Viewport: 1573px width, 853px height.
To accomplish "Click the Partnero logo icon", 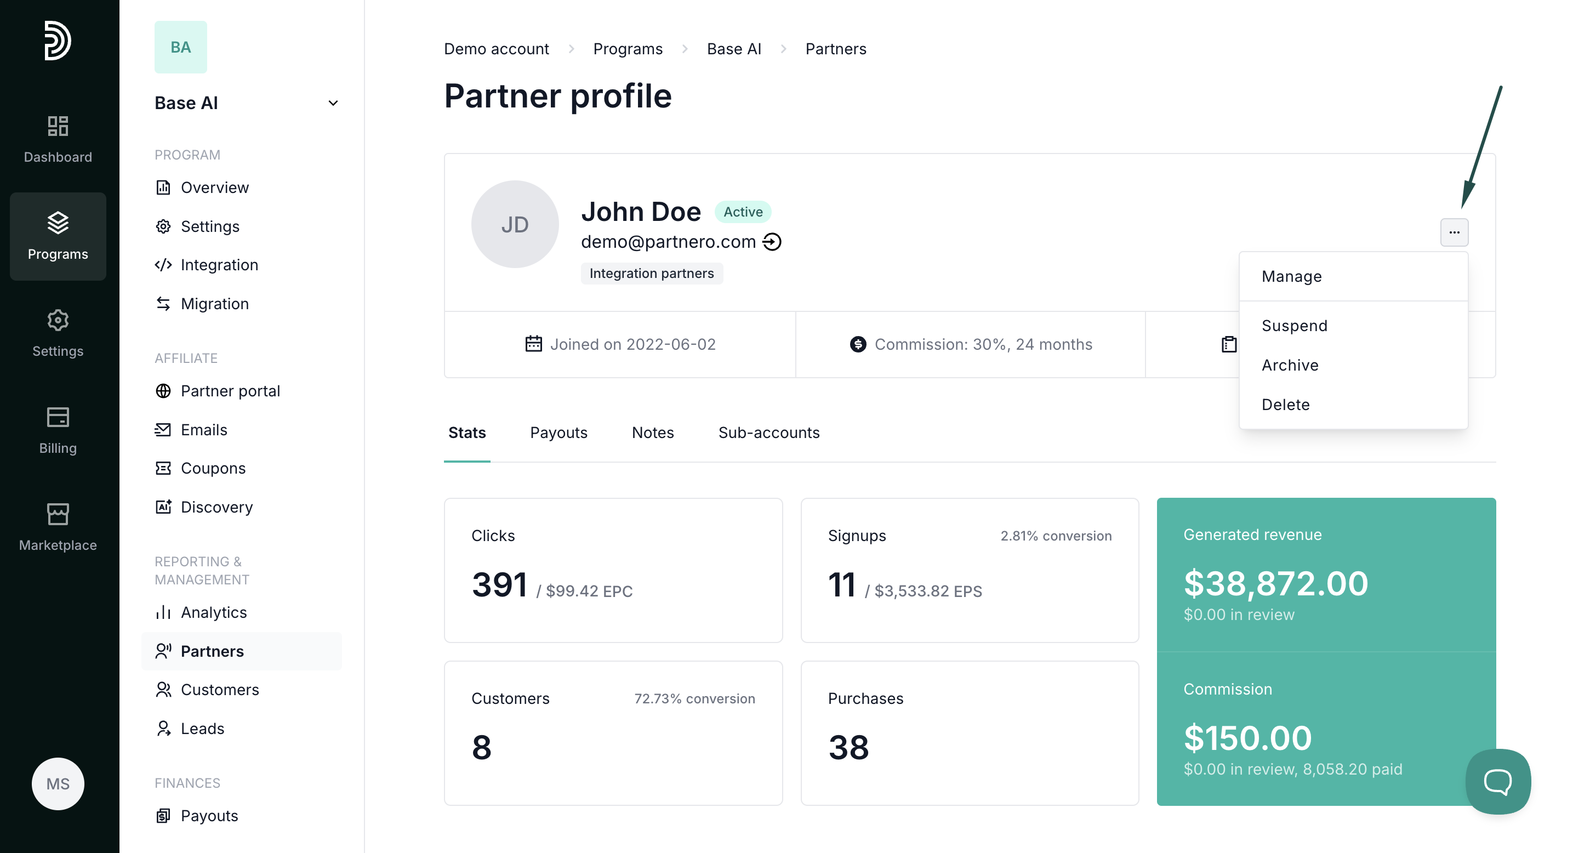I will coord(58,41).
